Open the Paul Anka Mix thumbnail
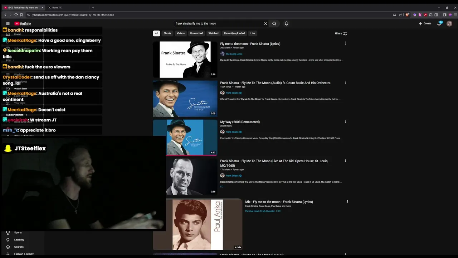458x258 pixels. coord(198,224)
